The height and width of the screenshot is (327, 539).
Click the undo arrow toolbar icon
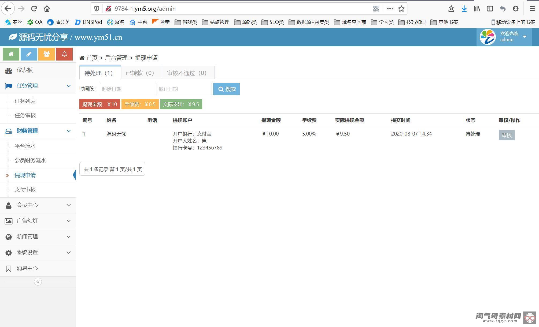pyautogui.click(x=503, y=9)
